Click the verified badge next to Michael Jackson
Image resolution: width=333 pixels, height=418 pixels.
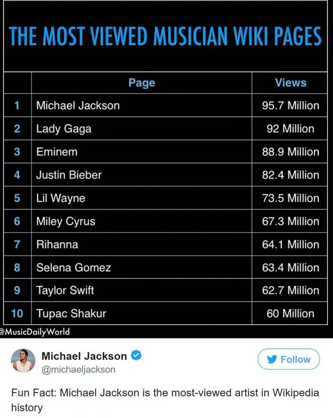pos(136,356)
